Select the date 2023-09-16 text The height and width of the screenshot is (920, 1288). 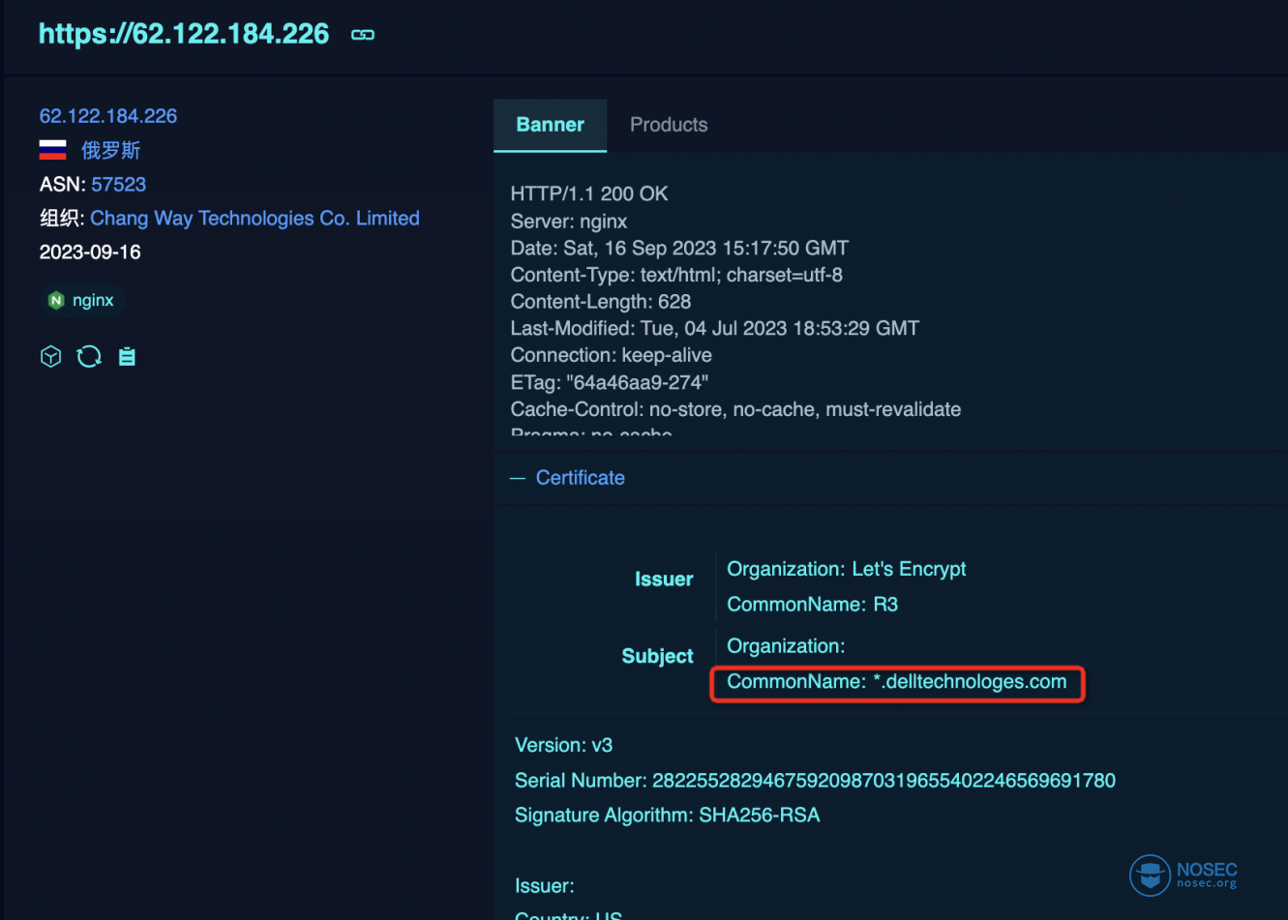tap(90, 252)
